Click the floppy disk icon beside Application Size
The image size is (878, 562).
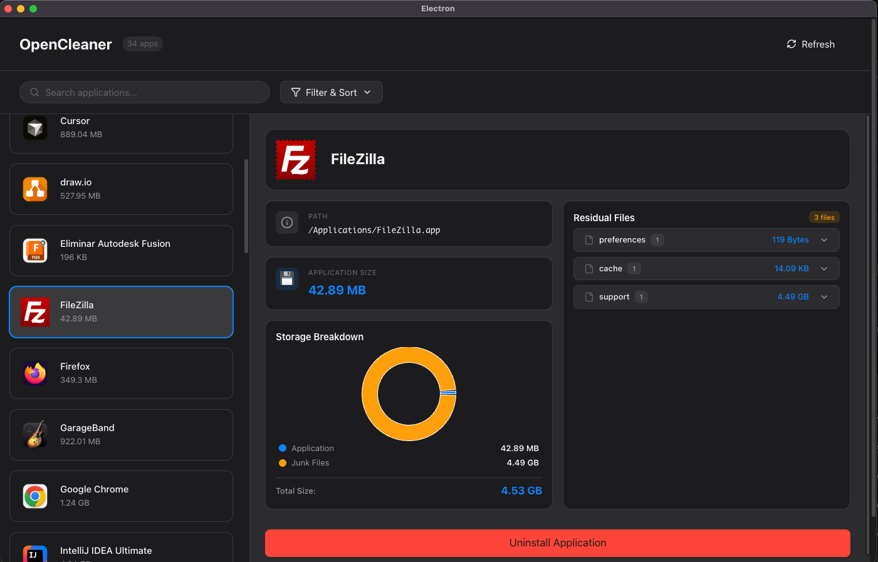click(x=287, y=279)
